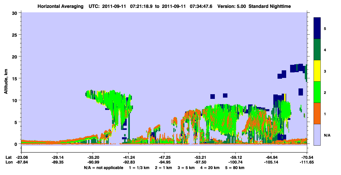The image size is (341, 175).
Task: Click the orange colorbar segment for level 1
Action: (317, 113)
